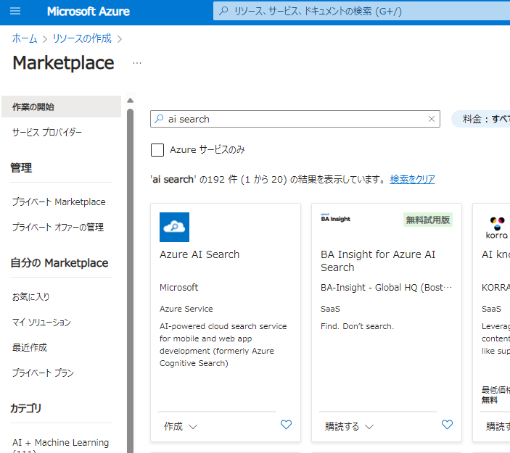Select 作業の開始 in sidebar

point(61,107)
